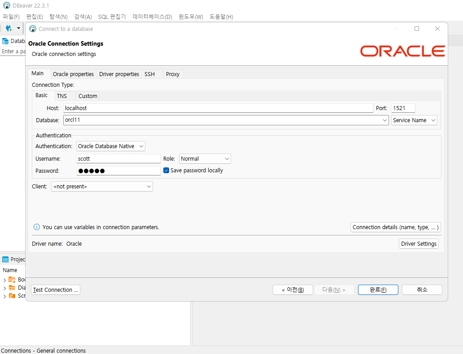Click the Test Connection button
Image resolution: width=463 pixels, height=354 pixels.
pyautogui.click(x=56, y=290)
